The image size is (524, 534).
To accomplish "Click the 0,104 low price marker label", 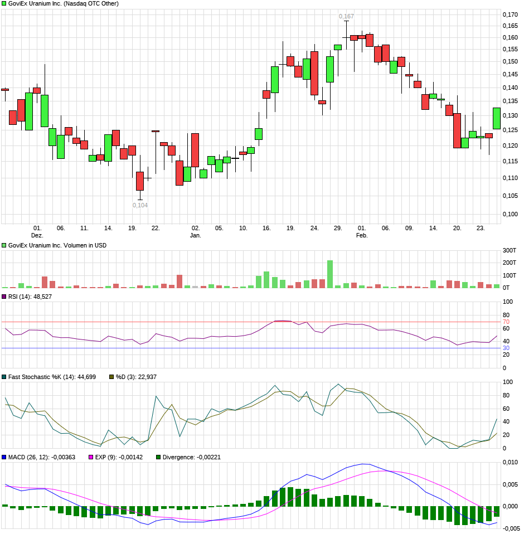I will [x=139, y=205].
